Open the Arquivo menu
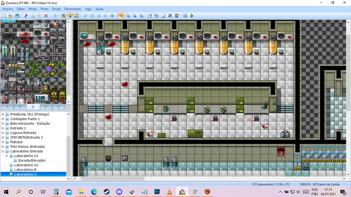This screenshot has height=197, width=351. click(x=8, y=9)
